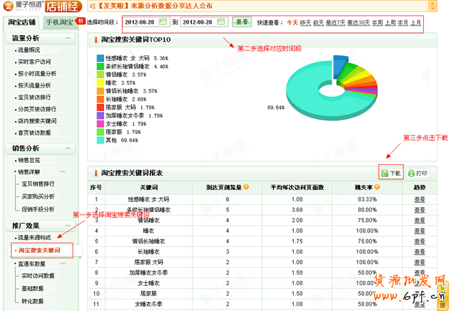Open 宝贝被访排行 menu item

click(x=34, y=97)
